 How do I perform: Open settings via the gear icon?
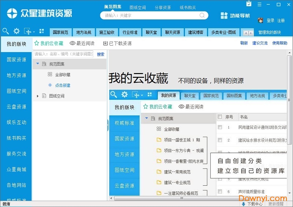[x=16, y=31]
